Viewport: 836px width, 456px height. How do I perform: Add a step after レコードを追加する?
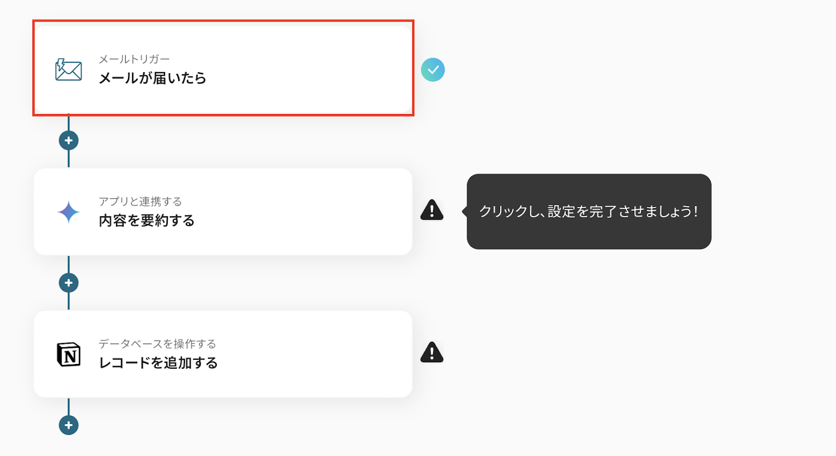click(68, 425)
